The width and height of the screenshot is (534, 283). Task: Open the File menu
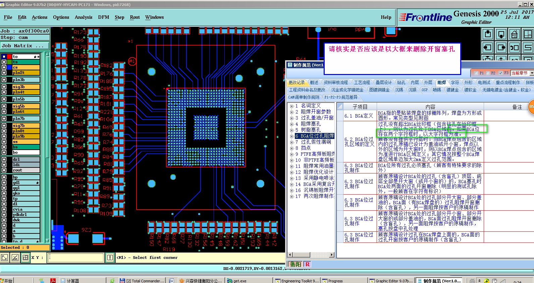(8, 17)
